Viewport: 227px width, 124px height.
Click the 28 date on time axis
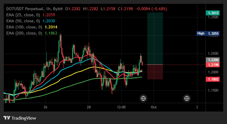coord(89,107)
